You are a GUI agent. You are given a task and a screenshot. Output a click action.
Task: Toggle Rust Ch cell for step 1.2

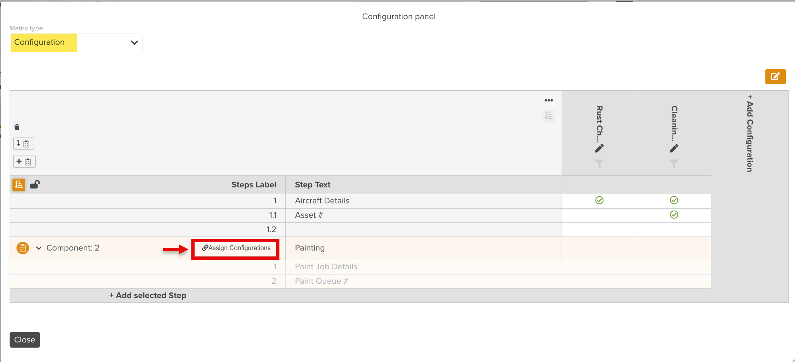599,229
